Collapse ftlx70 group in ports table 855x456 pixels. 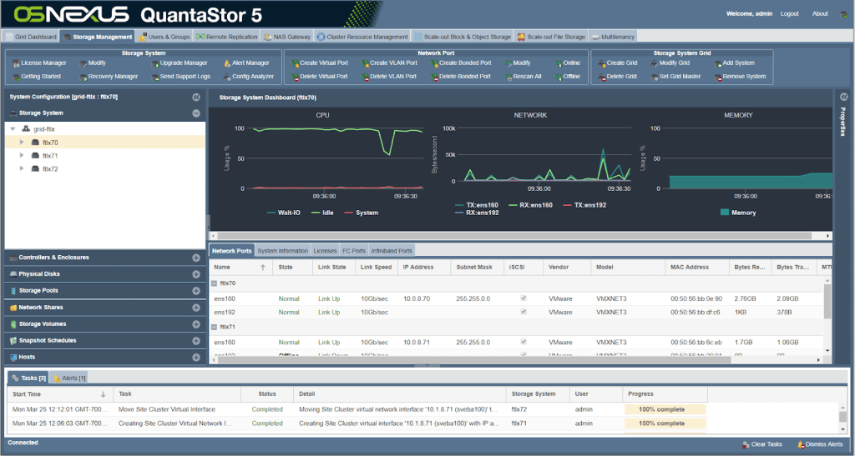pyautogui.click(x=215, y=283)
